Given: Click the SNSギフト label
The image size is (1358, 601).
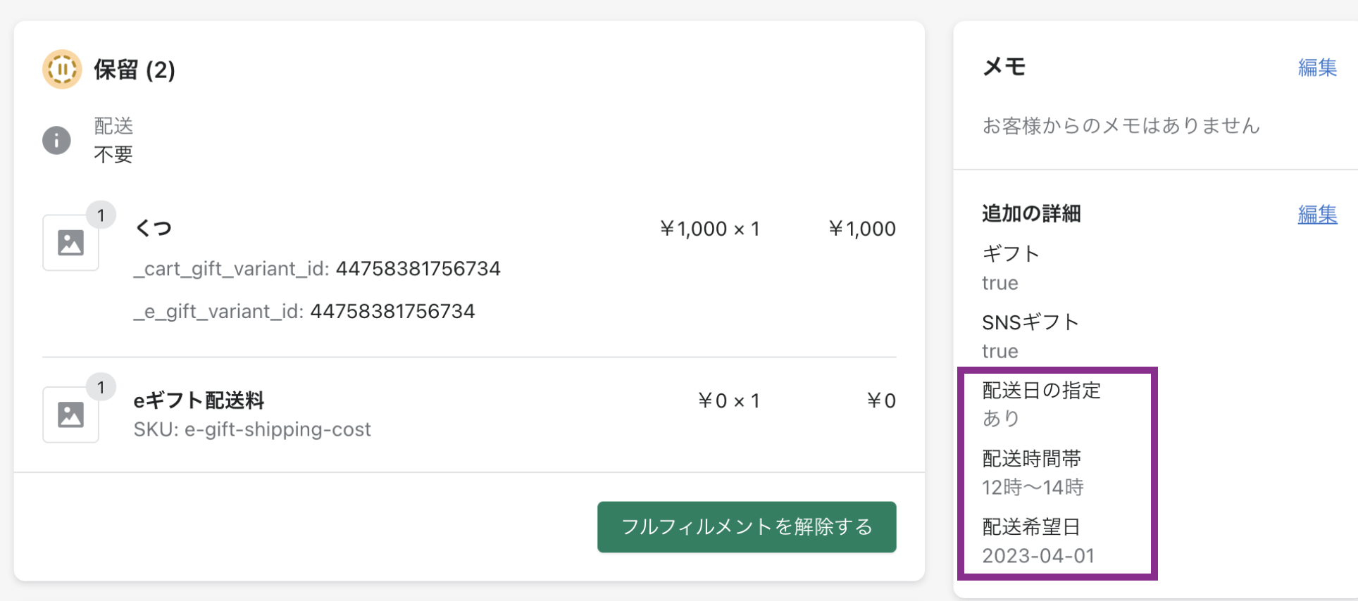Looking at the screenshot, I should (1030, 322).
